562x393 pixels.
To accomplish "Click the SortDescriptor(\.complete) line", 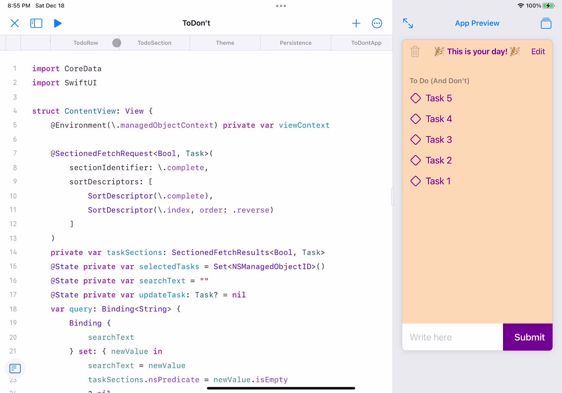I will (150, 196).
